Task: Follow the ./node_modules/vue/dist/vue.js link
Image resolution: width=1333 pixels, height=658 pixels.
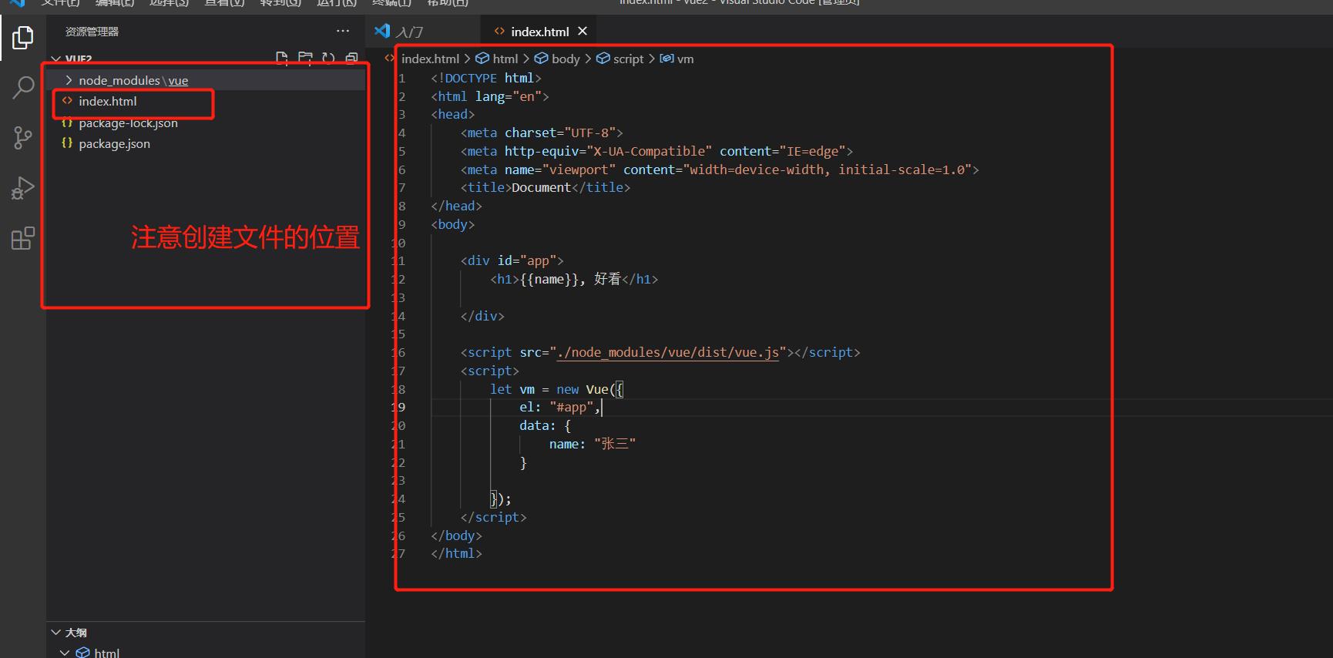Action: click(668, 352)
